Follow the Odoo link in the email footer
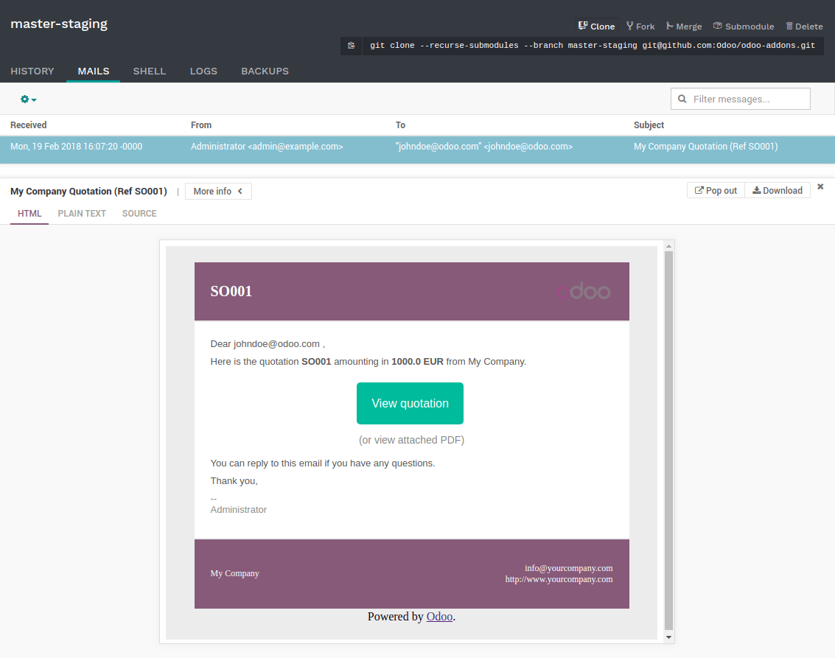Screen dimensions: 835x658 point(439,616)
